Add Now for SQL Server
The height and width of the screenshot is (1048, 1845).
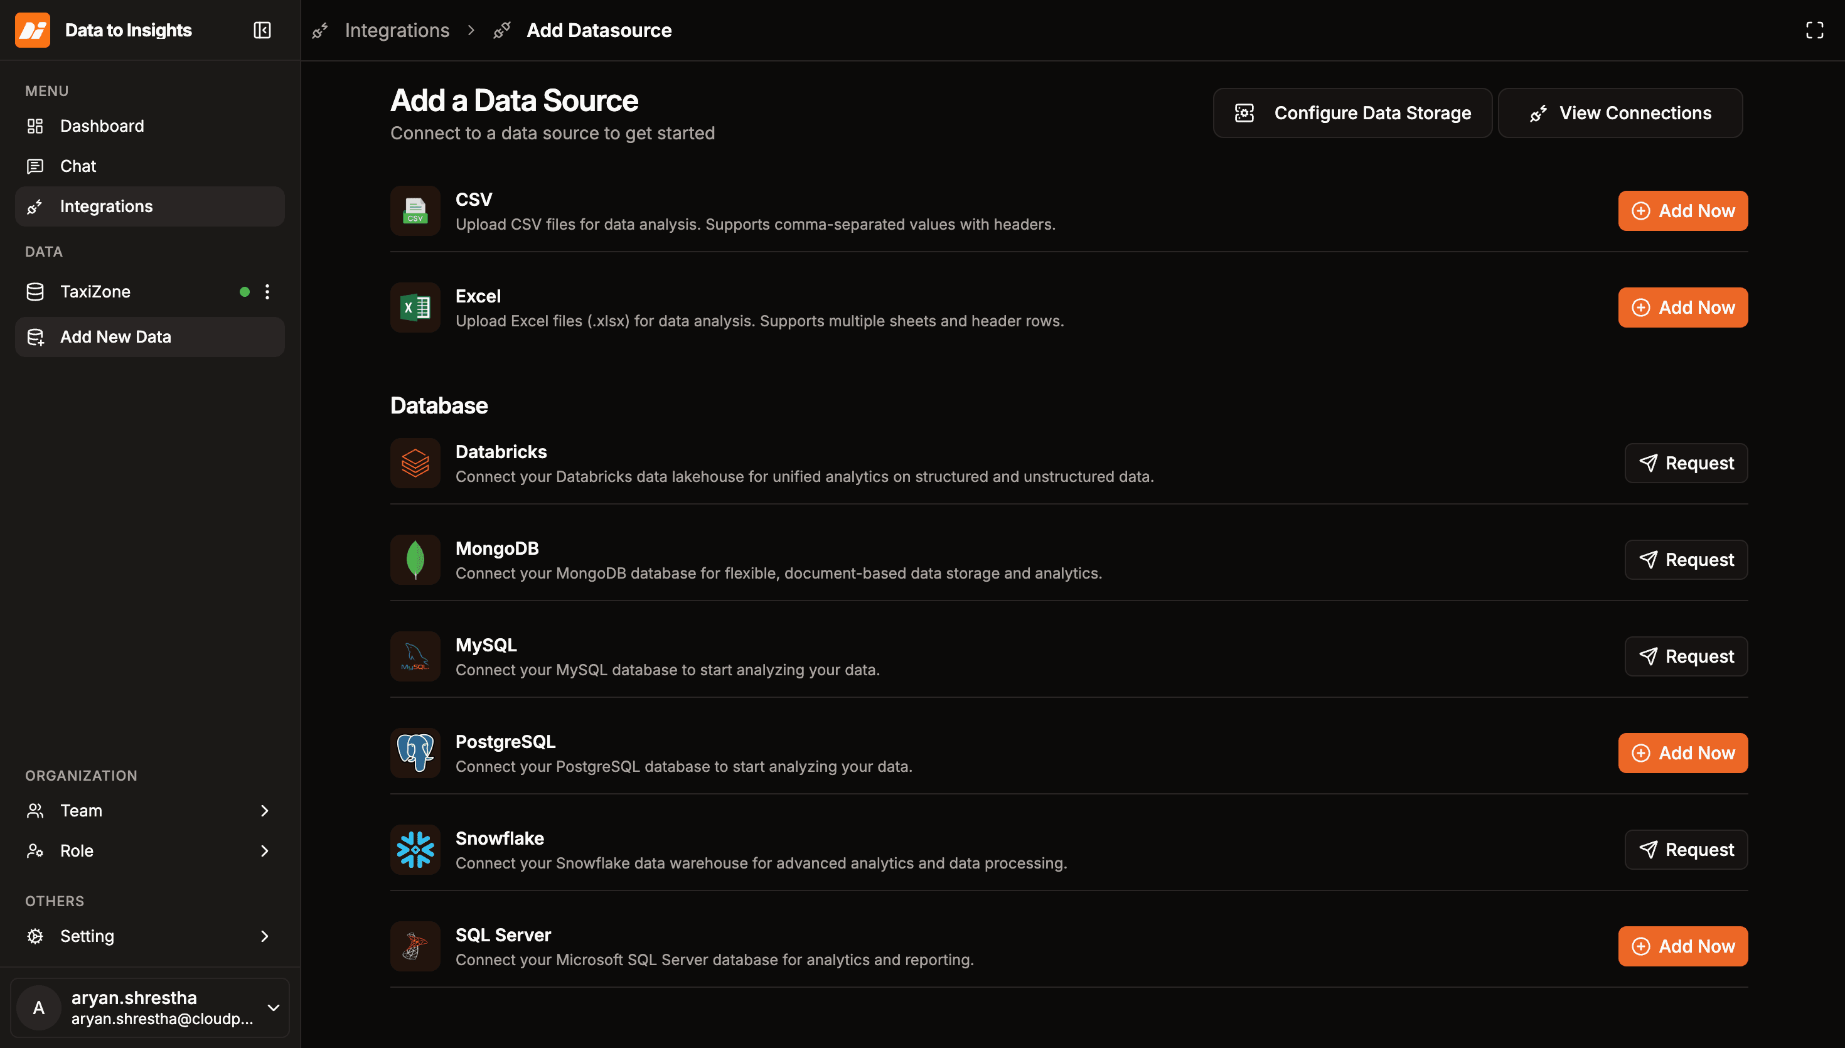[1682, 946]
